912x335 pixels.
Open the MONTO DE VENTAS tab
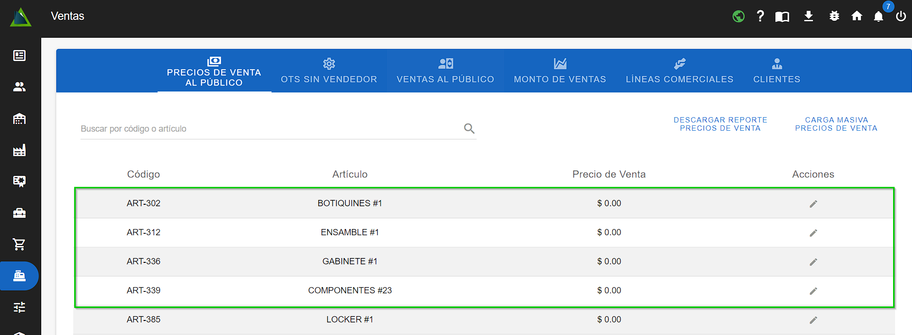tap(560, 71)
